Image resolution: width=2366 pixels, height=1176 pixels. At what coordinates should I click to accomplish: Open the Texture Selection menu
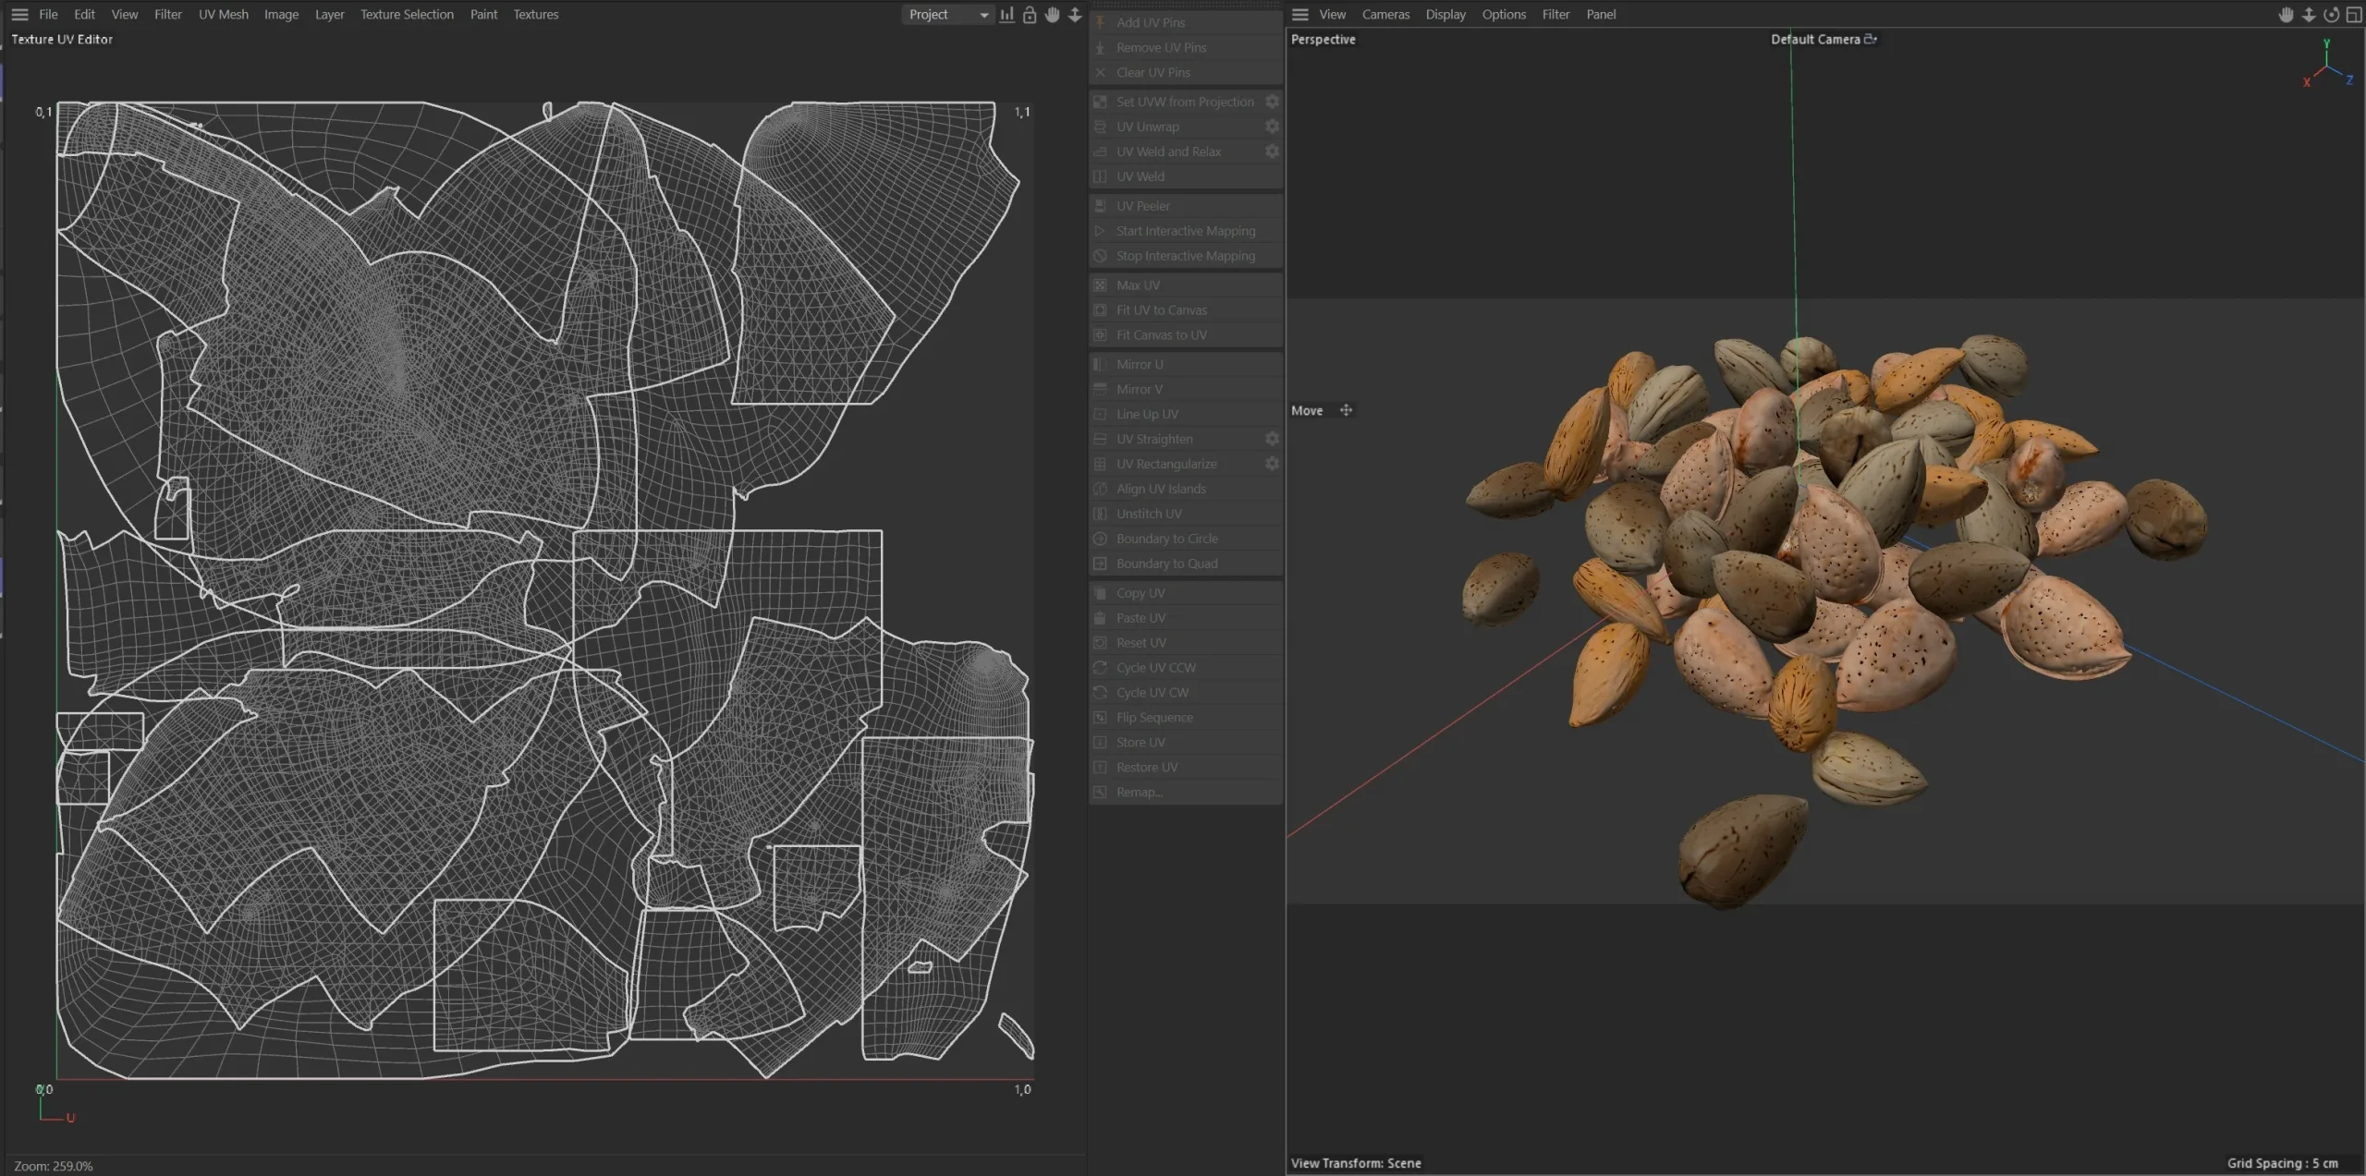pyautogui.click(x=407, y=14)
